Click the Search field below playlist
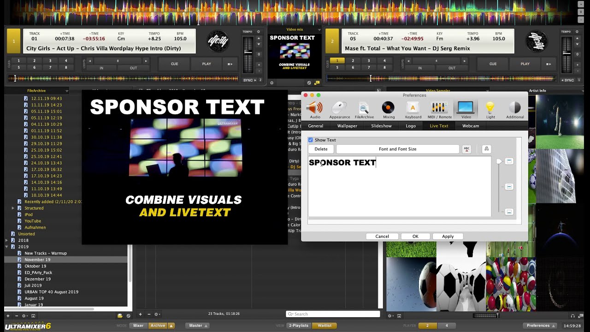 tap(333, 314)
